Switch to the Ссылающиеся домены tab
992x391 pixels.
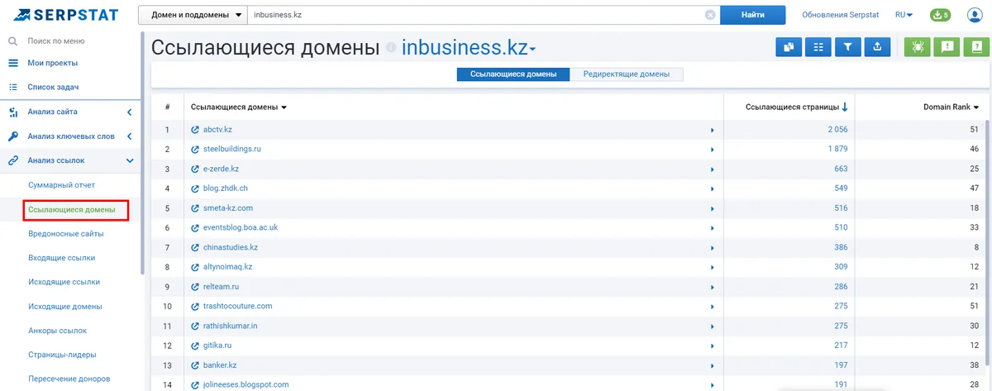(x=513, y=74)
